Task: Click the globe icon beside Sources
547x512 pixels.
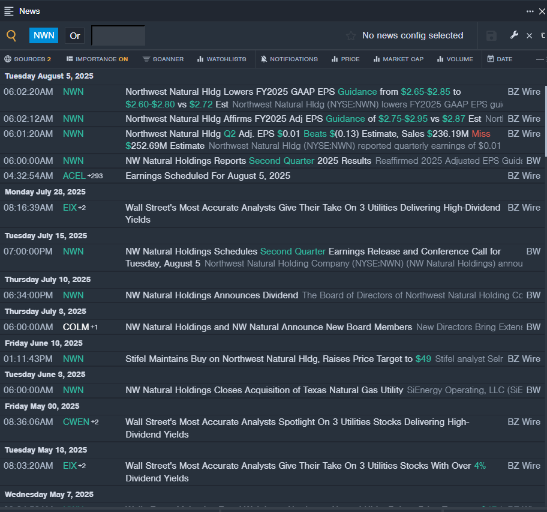Action: pos(8,59)
